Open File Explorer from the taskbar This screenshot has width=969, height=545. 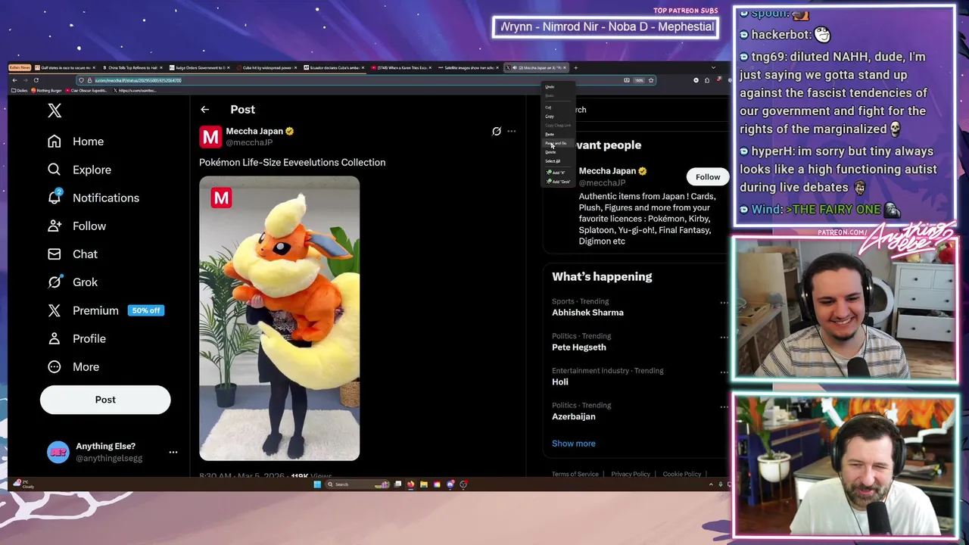coord(424,484)
